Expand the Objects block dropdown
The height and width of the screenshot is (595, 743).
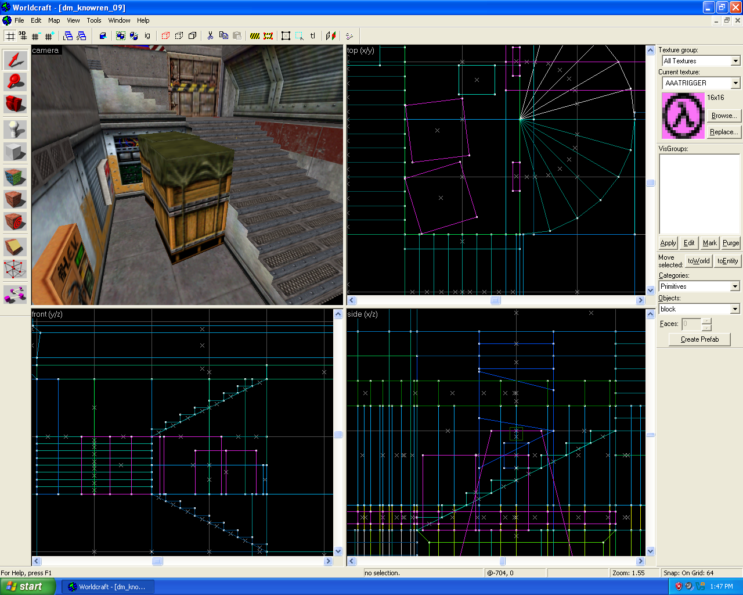(735, 309)
